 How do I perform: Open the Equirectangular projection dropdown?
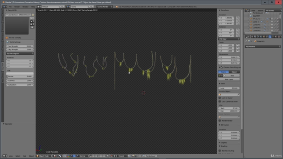[20, 53]
